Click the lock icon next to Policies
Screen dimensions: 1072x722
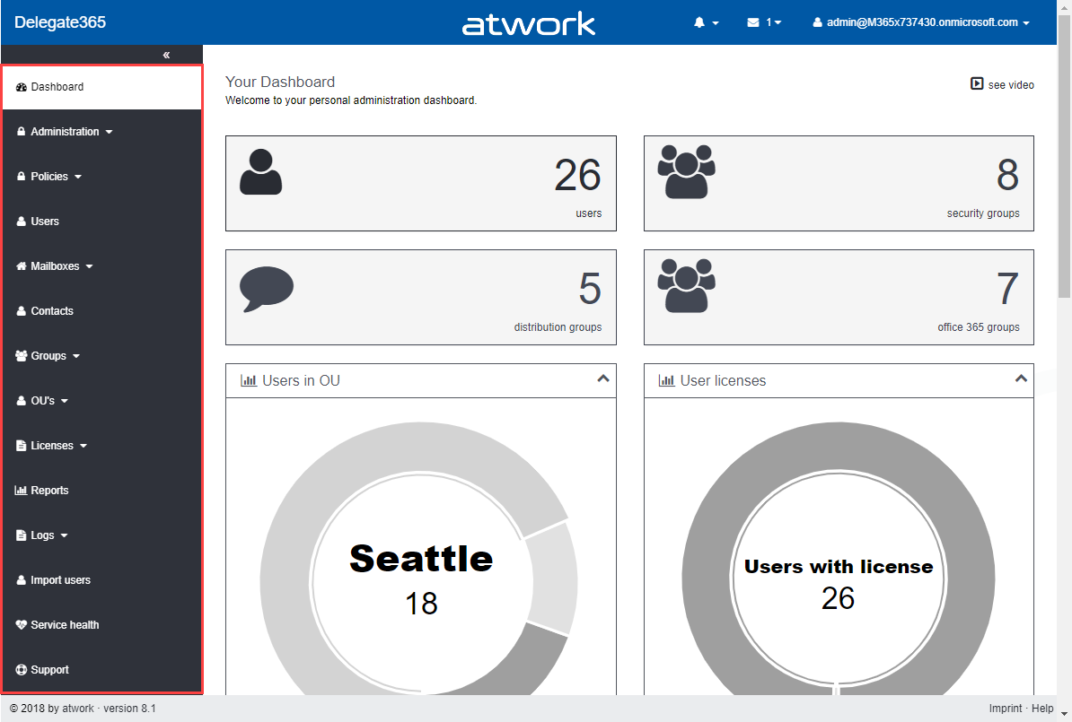click(22, 176)
